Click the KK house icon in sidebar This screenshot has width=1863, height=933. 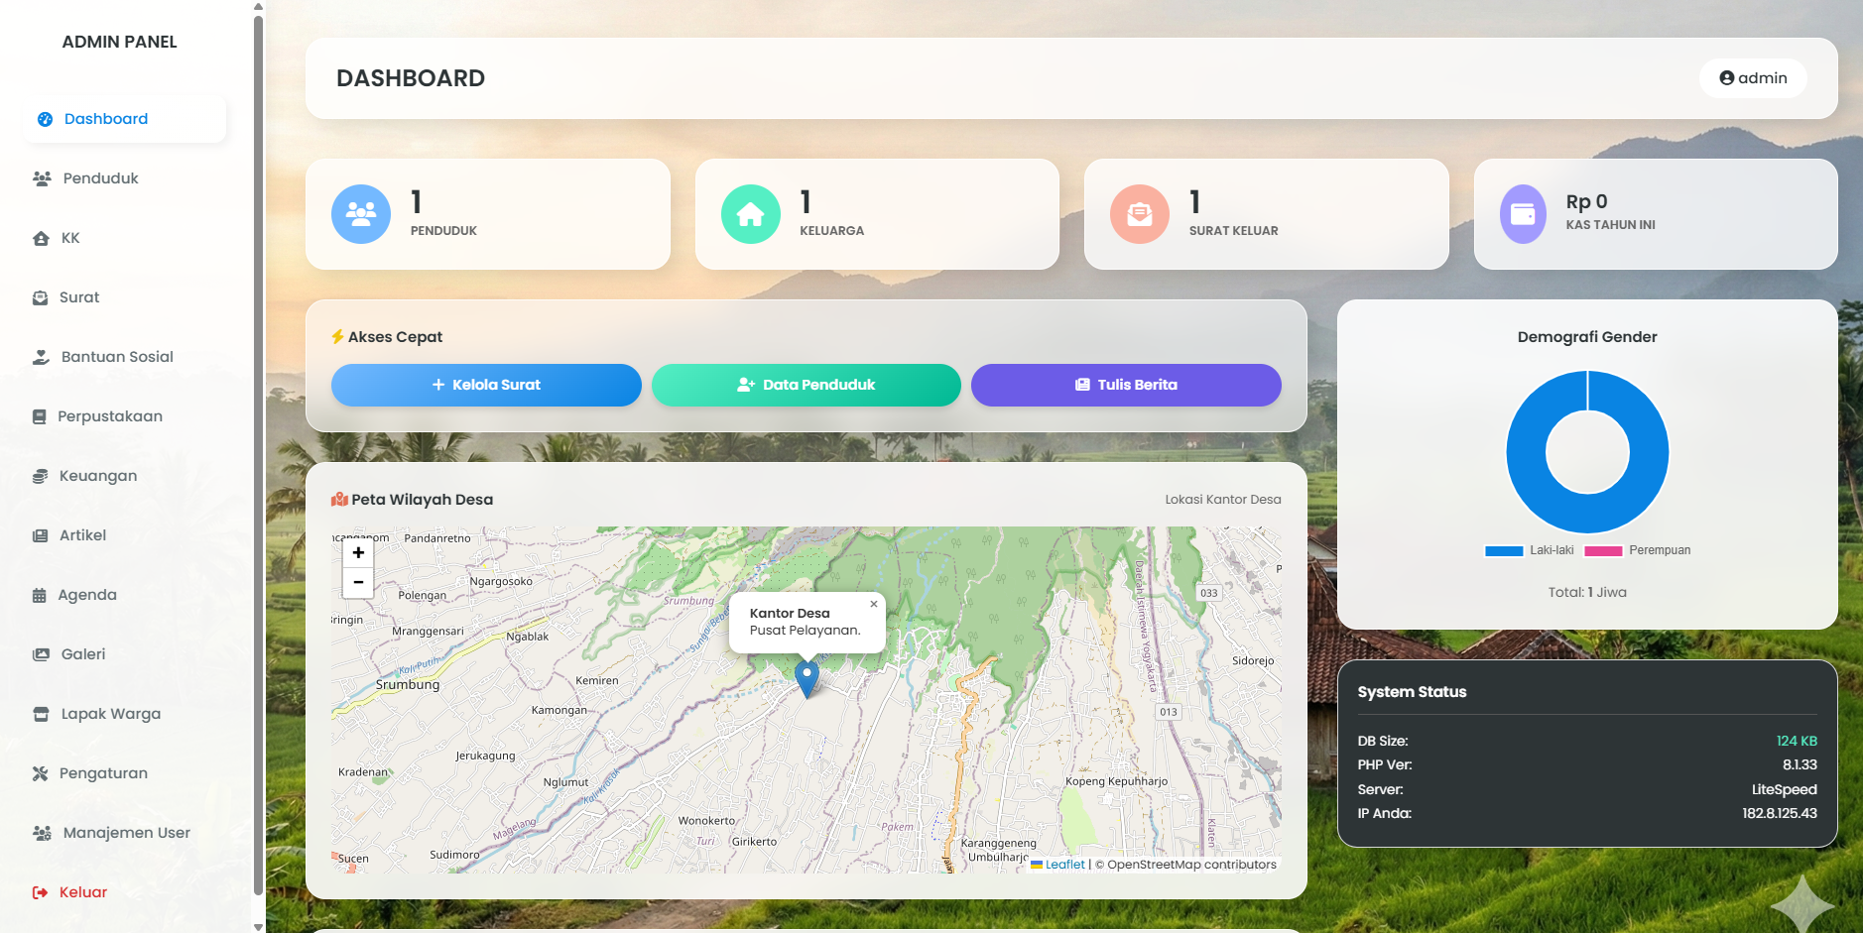pyautogui.click(x=41, y=238)
